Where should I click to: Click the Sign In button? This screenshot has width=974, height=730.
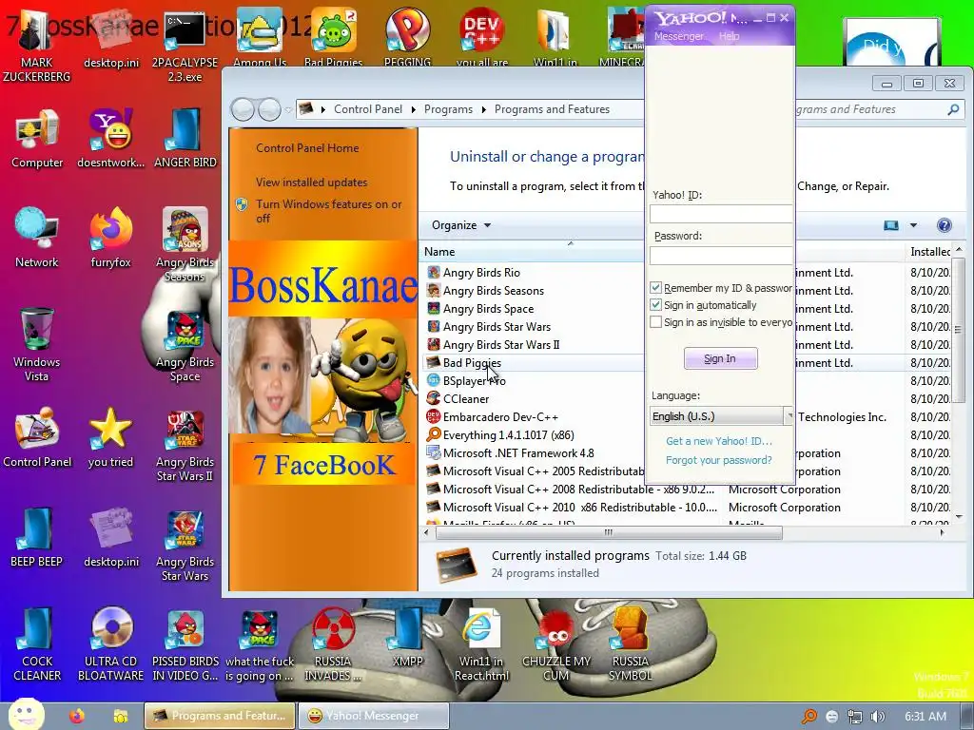pyautogui.click(x=721, y=358)
